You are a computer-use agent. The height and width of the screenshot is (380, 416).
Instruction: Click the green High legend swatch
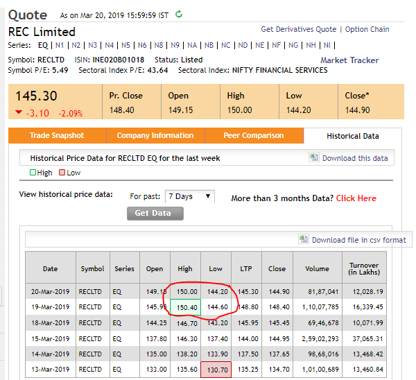33,173
